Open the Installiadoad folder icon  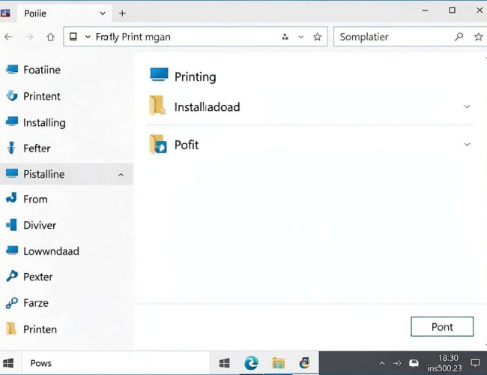(157, 106)
